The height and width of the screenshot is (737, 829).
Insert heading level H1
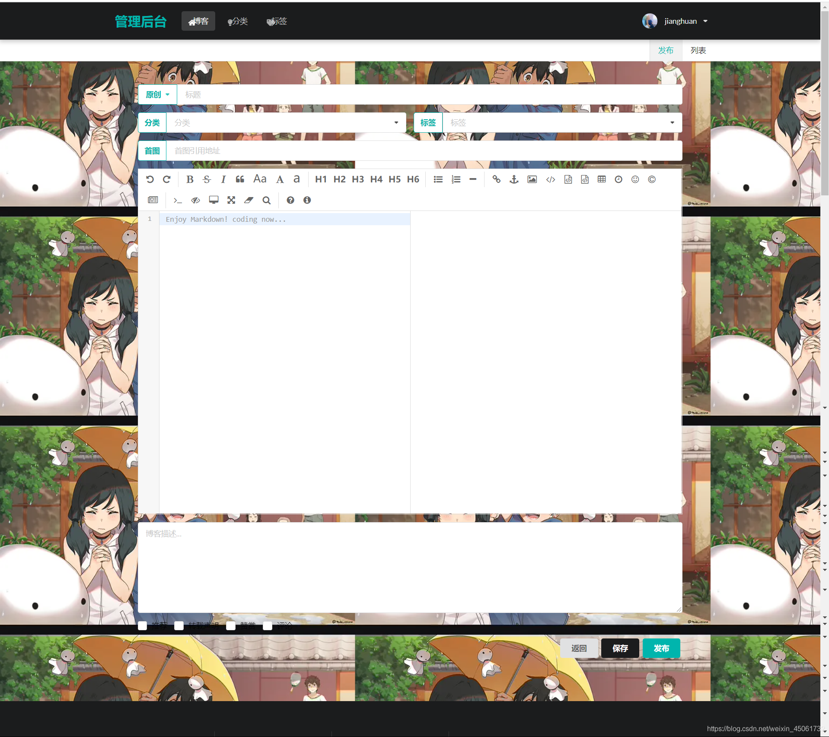click(x=321, y=179)
